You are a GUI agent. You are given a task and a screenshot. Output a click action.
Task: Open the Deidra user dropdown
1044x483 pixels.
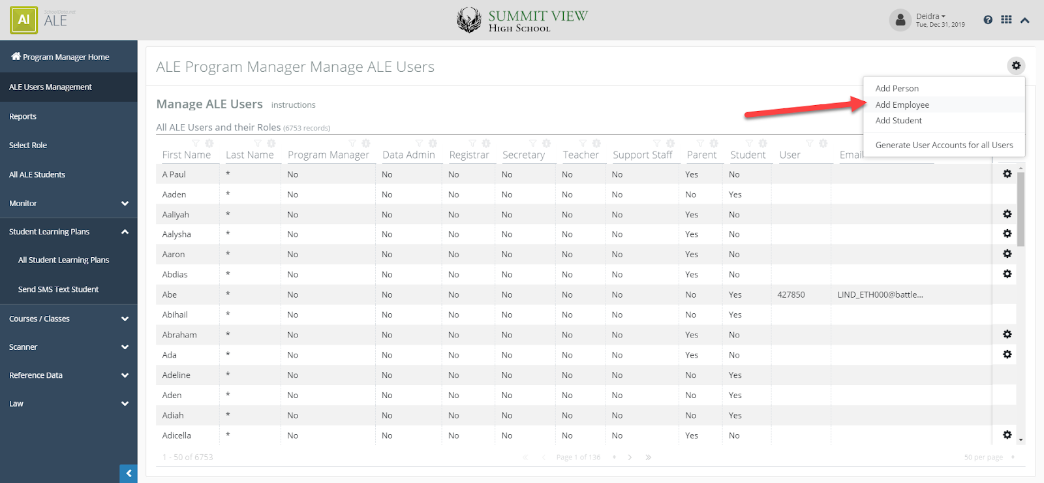pyautogui.click(x=930, y=16)
